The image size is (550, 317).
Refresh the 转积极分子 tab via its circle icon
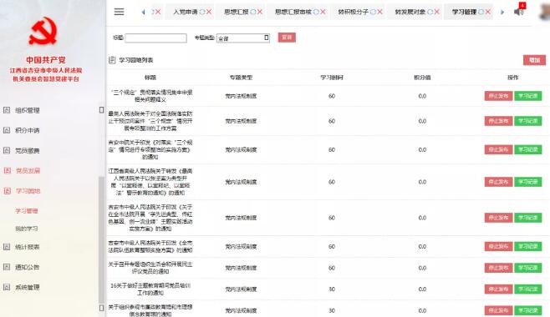pyautogui.click(x=373, y=12)
